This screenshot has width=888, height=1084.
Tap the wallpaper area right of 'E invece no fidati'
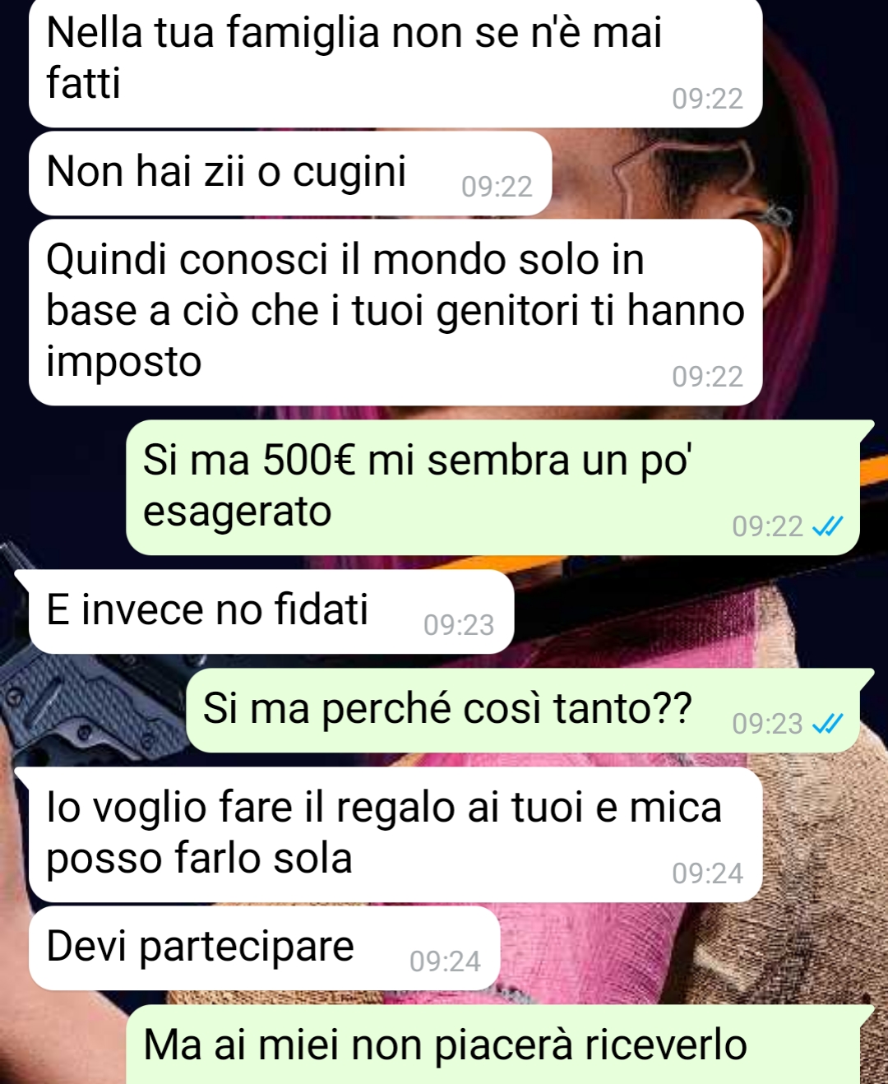(699, 612)
